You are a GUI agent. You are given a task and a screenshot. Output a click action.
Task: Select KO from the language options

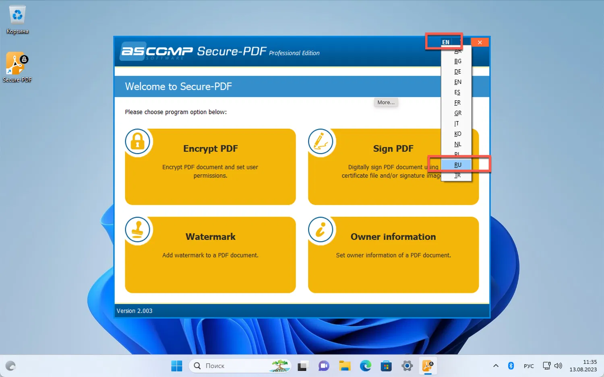457,133
